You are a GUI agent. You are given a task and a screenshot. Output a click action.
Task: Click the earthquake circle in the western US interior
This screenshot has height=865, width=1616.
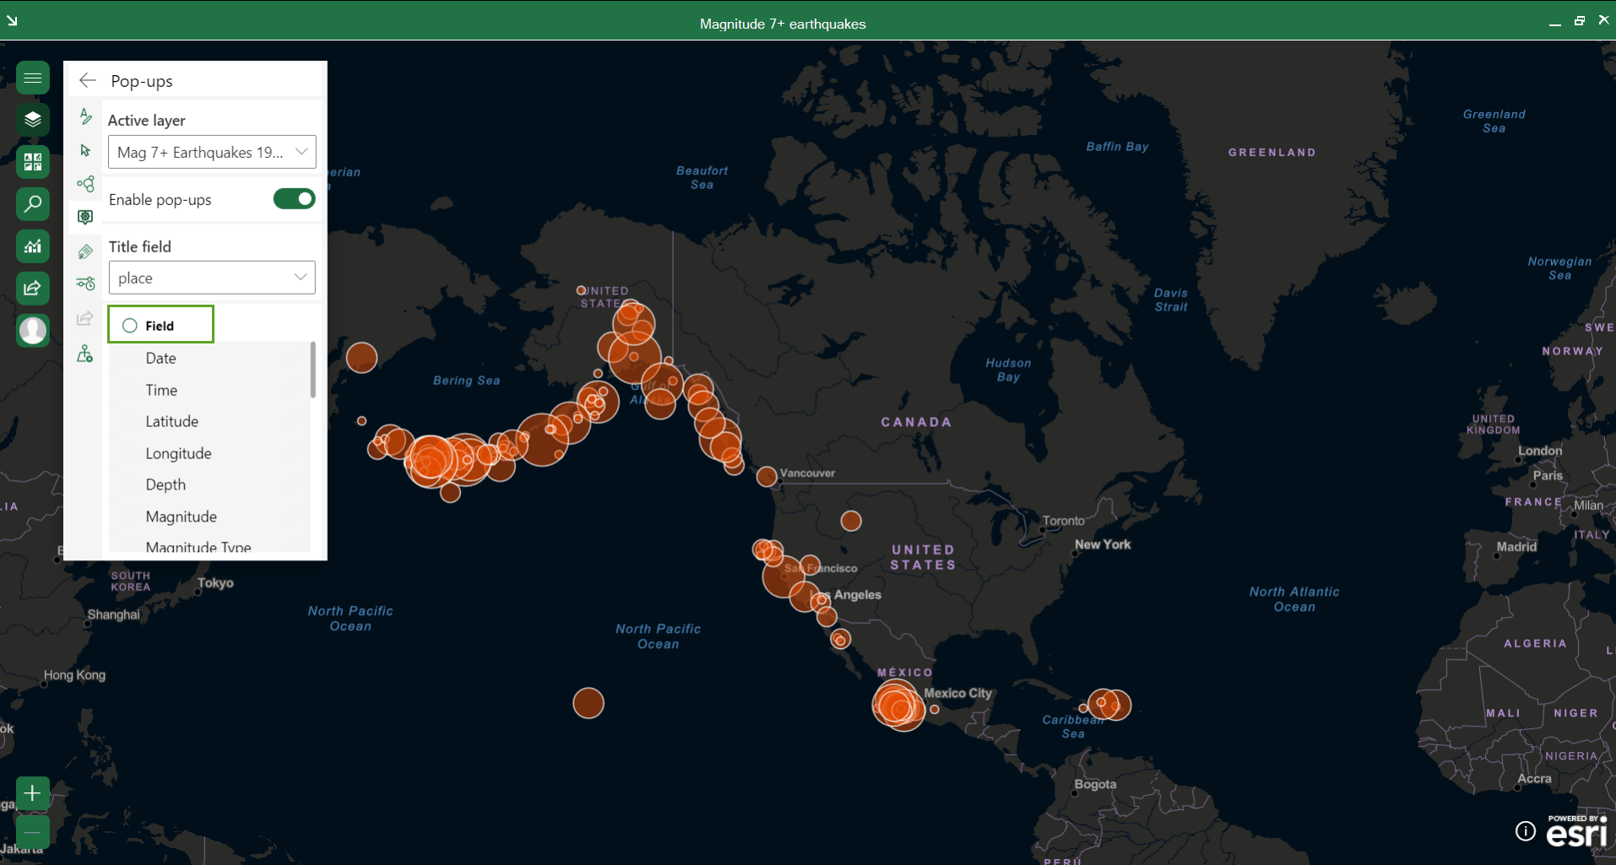[x=851, y=521]
